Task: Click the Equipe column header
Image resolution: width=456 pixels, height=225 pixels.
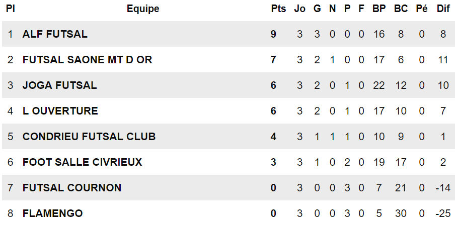Action: tap(143, 9)
